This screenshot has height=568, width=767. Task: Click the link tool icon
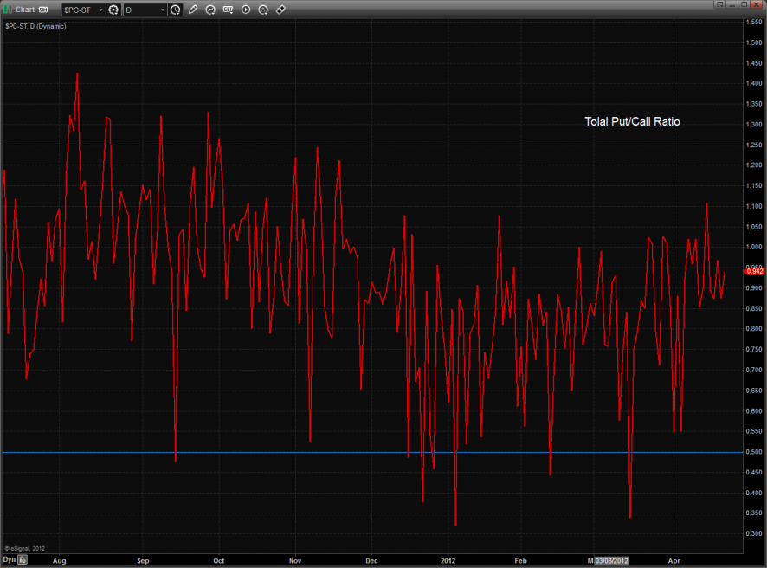[280, 10]
